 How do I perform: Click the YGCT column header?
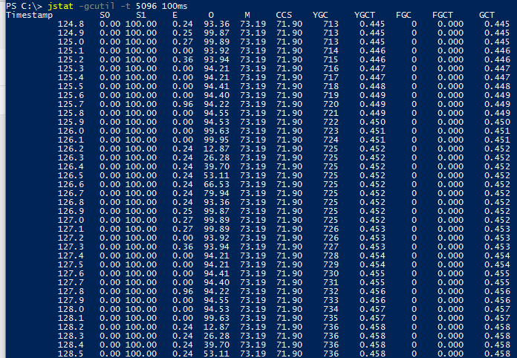(365, 15)
